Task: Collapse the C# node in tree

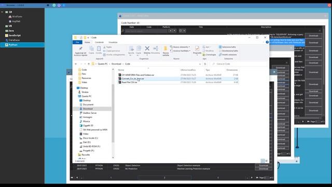Action: 2,12
